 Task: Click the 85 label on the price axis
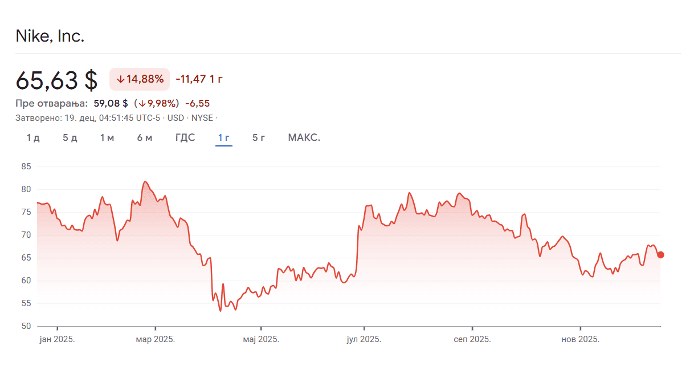(x=26, y=166)
